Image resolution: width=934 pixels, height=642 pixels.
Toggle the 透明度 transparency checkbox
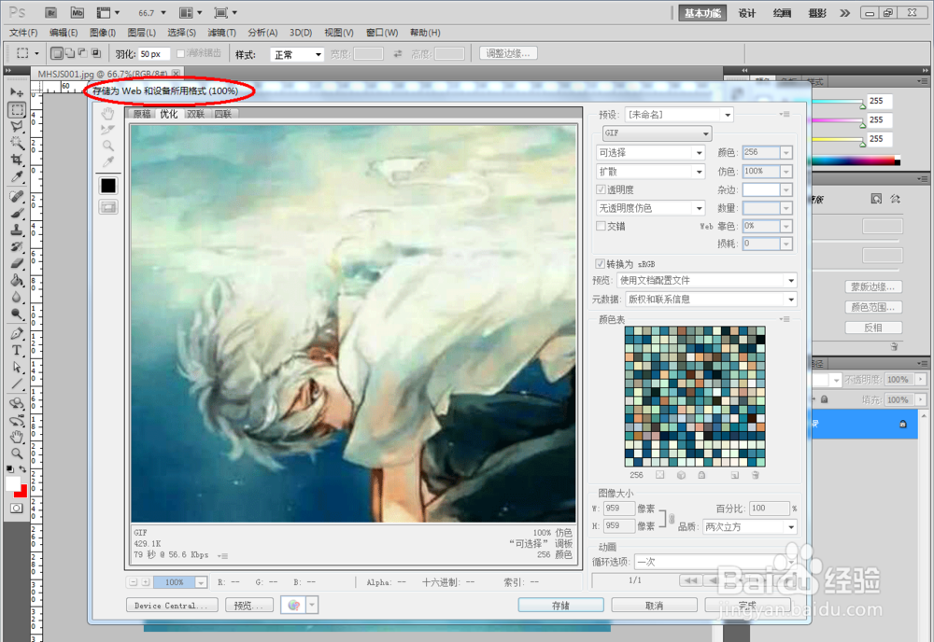(x=601, y=189)
